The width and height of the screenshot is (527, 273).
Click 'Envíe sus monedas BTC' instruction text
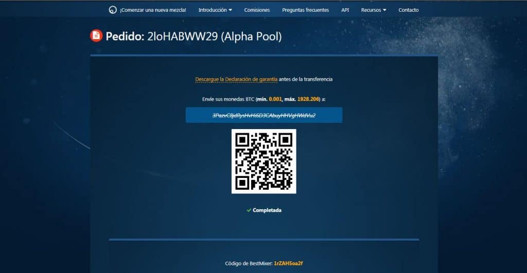[228, 99]
